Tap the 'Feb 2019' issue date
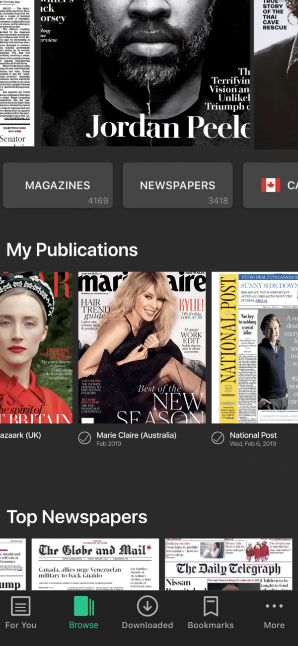This screenshot has width=298, height=646. pos(109,444)
